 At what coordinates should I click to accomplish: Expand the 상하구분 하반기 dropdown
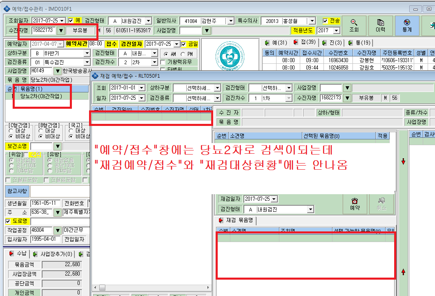(87, 53)
